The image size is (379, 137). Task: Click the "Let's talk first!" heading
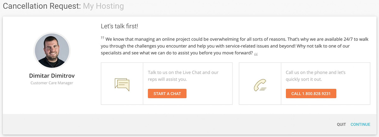(119, 26)
